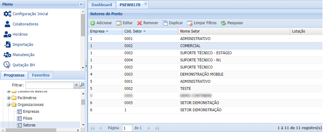Clear the Filtrar field with X
The width and height of the screenshot is (325, 132).
click(x=77, y=85)
